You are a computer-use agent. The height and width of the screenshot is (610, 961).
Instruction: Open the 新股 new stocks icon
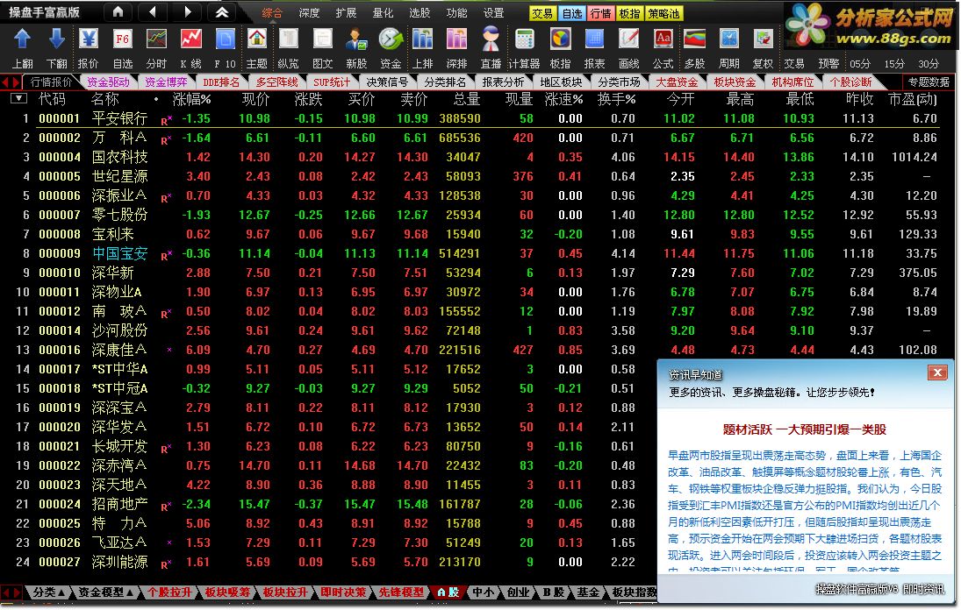coord(356,39)
